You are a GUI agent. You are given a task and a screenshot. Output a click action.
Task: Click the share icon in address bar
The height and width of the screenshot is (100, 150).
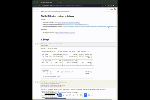[103, 6]
